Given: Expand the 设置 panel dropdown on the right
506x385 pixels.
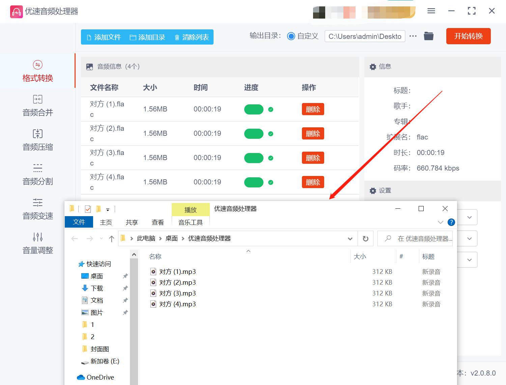Looking at the screenshot, I should click(469, 217).
